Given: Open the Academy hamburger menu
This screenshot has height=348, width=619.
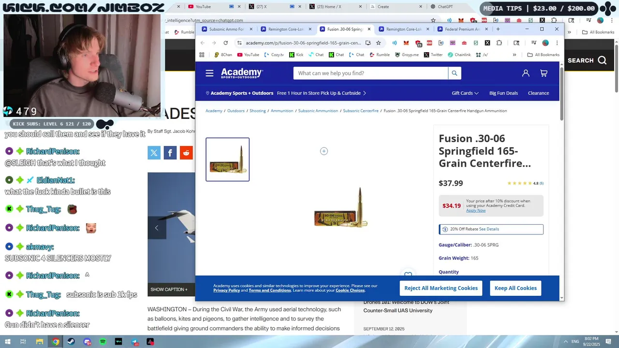Looking at the screenshot, I should click(209, 73).
